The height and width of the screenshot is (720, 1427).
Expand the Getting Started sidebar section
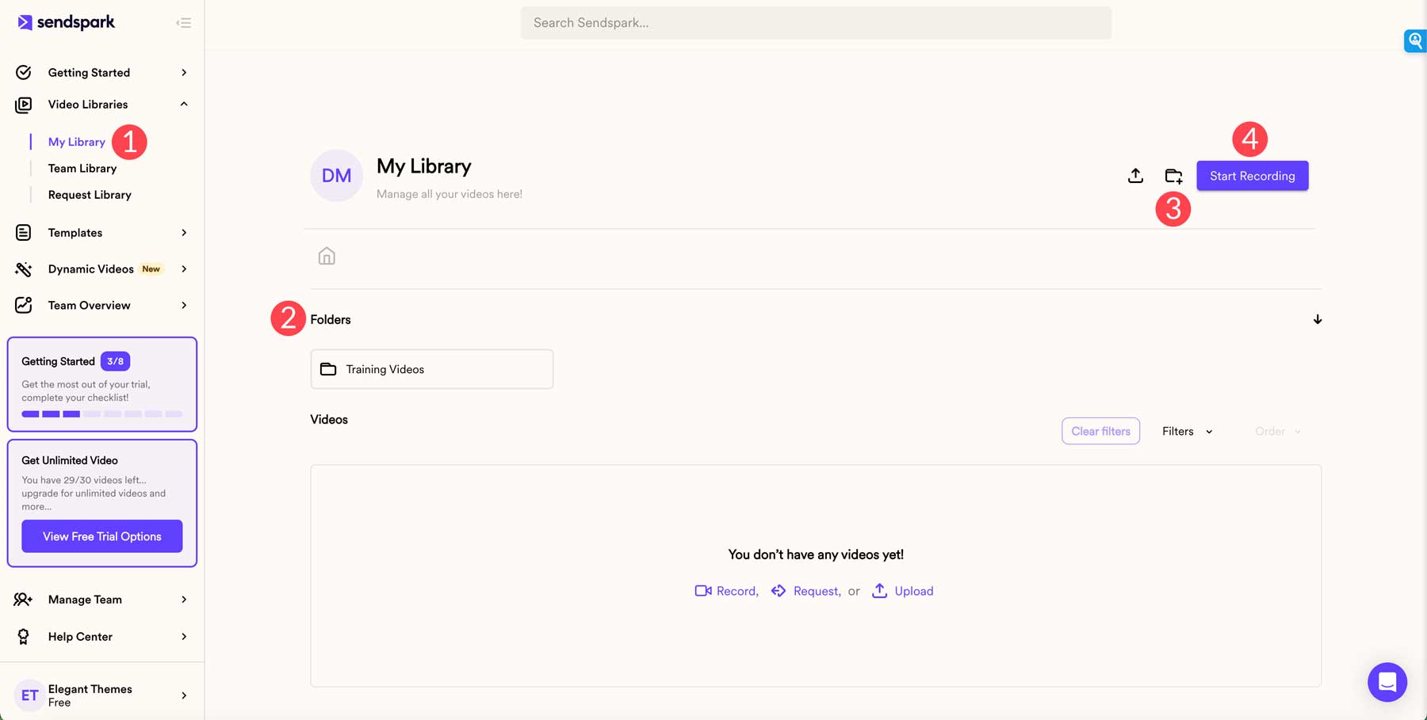183,72
